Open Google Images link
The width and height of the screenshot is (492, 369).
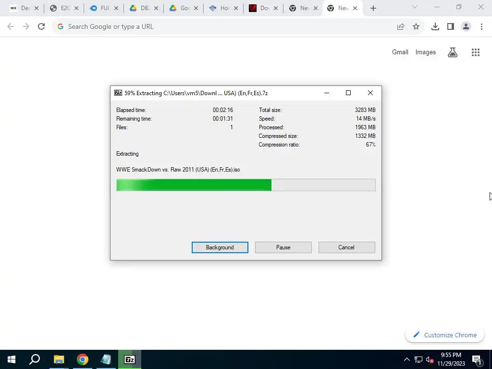426,52
